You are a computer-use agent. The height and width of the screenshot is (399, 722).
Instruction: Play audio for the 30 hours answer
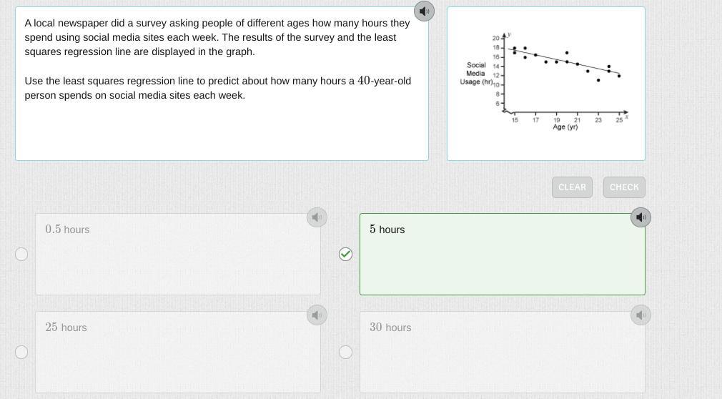tap(641, 315)
